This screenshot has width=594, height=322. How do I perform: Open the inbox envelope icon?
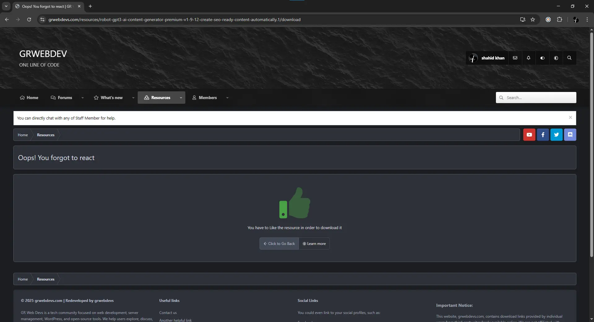[x=515, y=58]
